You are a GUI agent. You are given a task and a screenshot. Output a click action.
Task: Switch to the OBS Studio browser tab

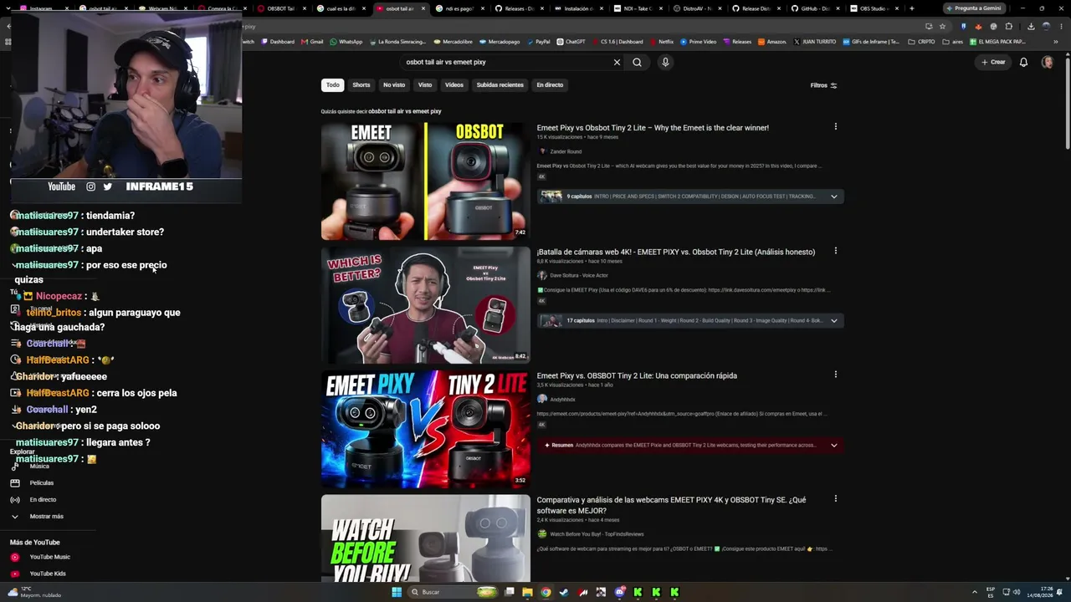pos(874,8)
